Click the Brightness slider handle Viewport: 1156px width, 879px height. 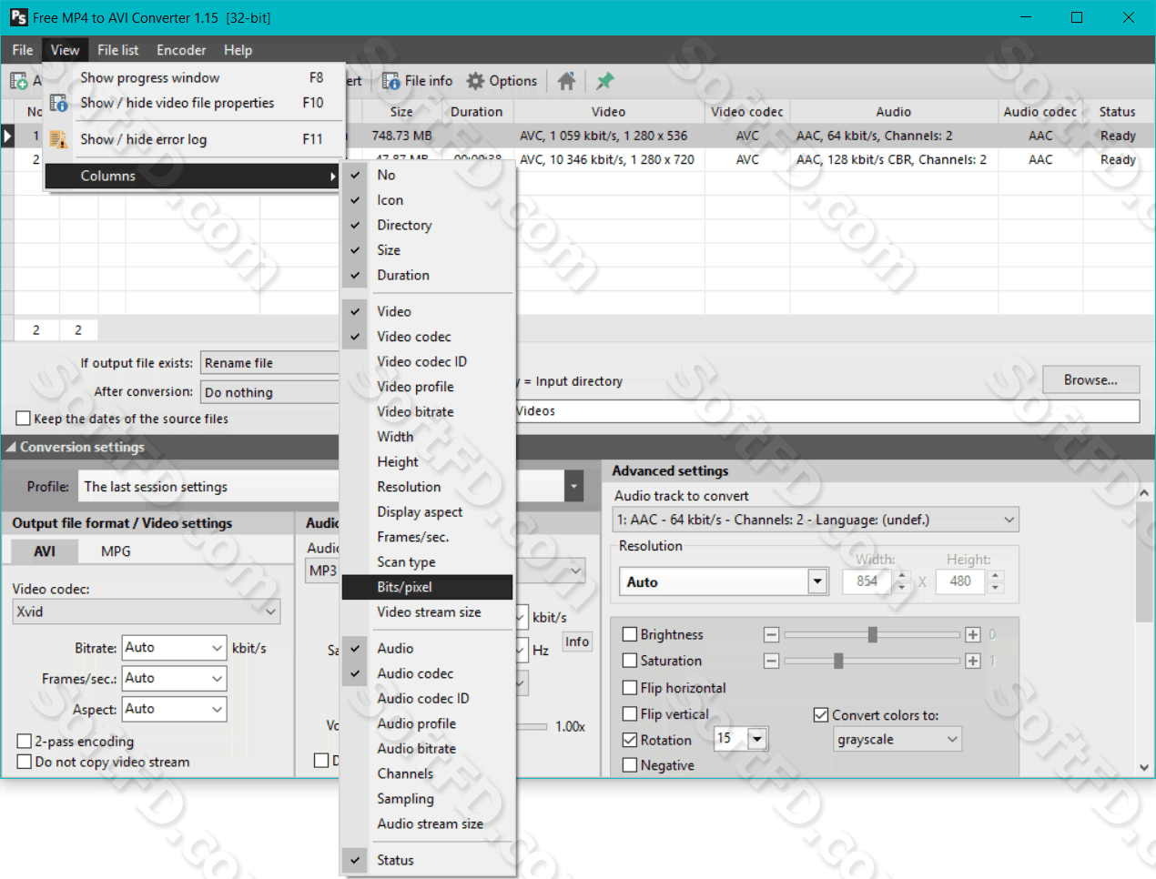[872, 634]
